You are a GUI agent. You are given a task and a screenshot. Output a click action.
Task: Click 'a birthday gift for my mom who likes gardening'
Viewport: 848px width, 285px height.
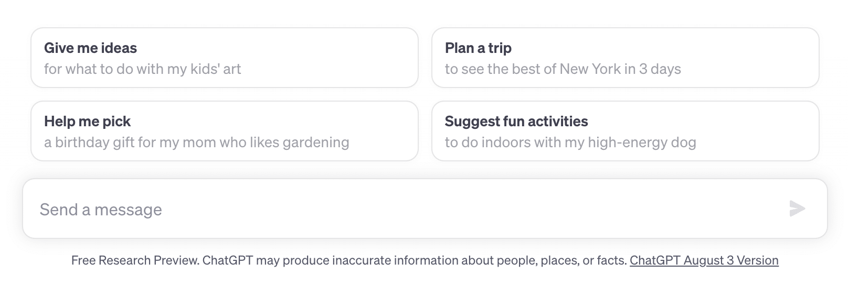click(196, 142)
